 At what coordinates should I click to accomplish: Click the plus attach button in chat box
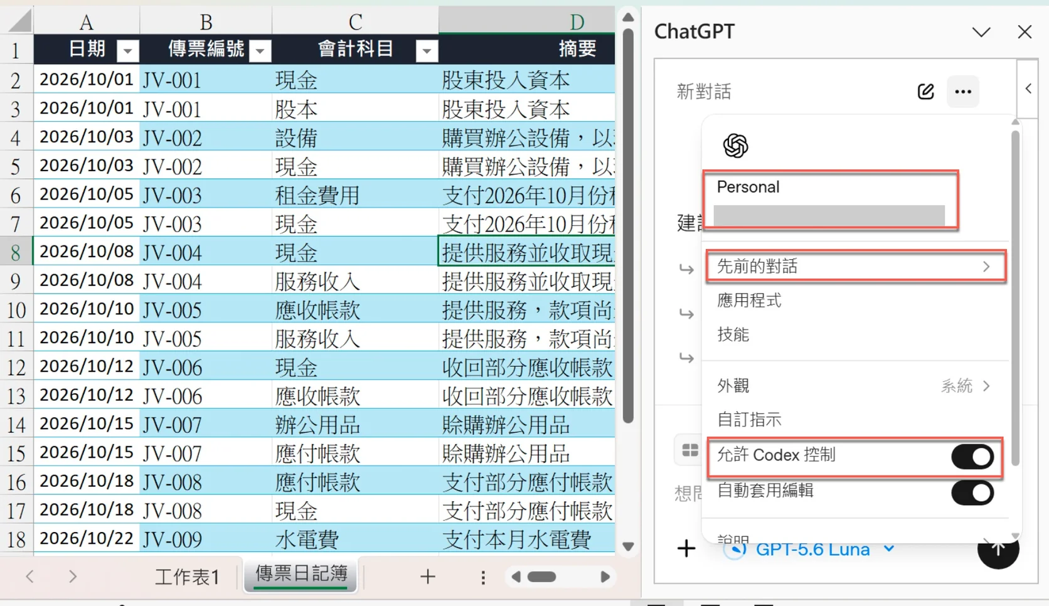[686, 548]
